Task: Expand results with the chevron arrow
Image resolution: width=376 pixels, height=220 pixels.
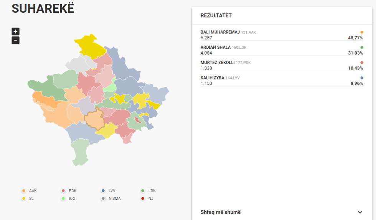Action: tap(360, 212)
